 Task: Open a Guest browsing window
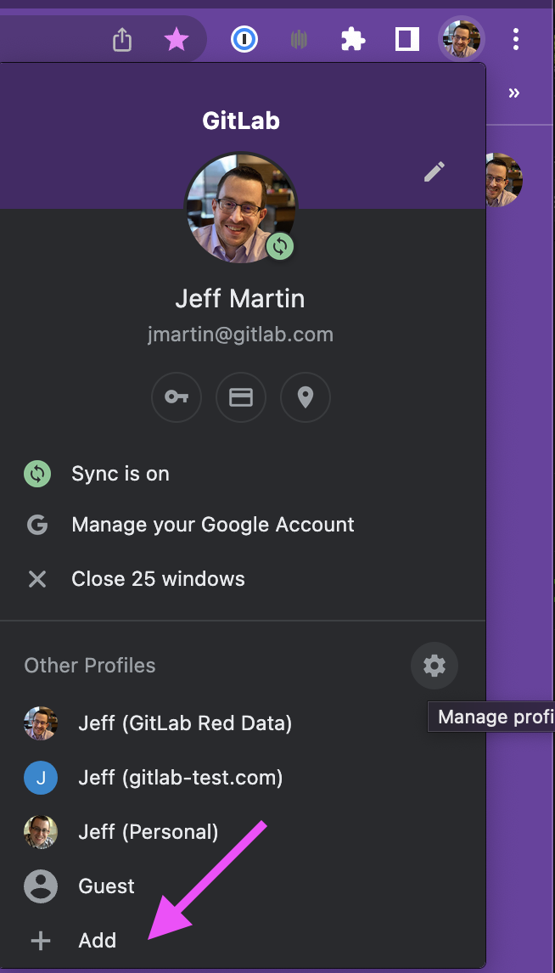[x=106, y=886]
